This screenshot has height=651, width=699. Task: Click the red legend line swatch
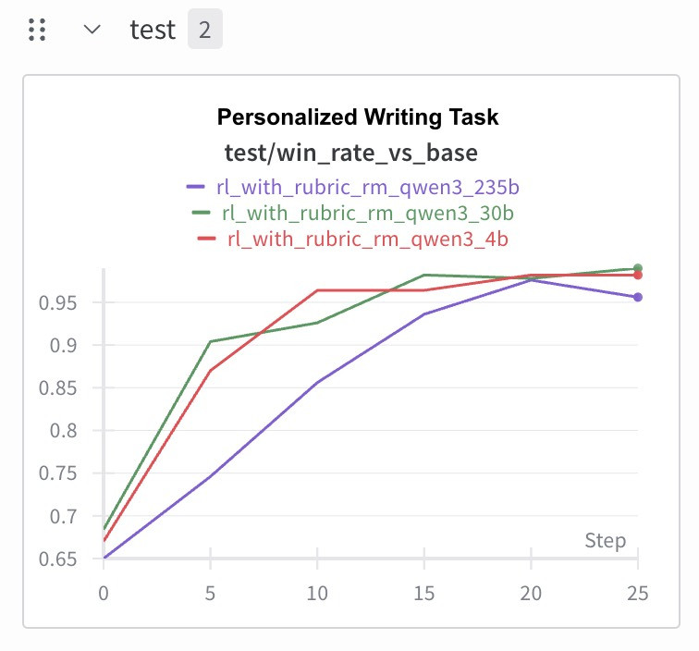click(207, 239)
